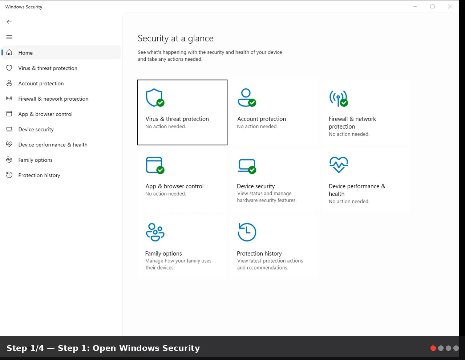Click the Device performance heart tile icon
Screen dimensions: 465x360
coord(339,165)
